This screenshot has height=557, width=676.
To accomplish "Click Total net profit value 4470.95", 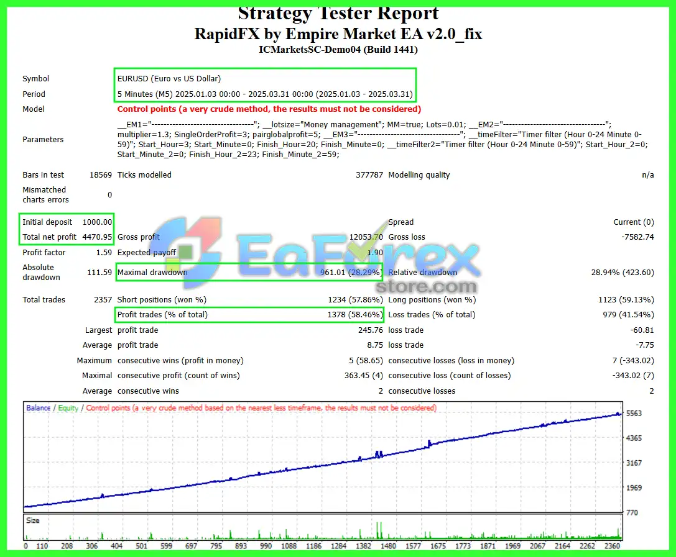I will (x=97, y=237).
